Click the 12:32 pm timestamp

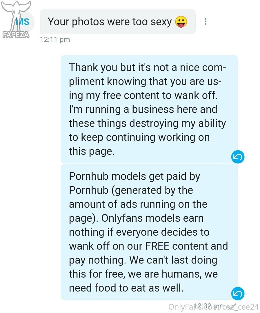click(x=209, y=305)
